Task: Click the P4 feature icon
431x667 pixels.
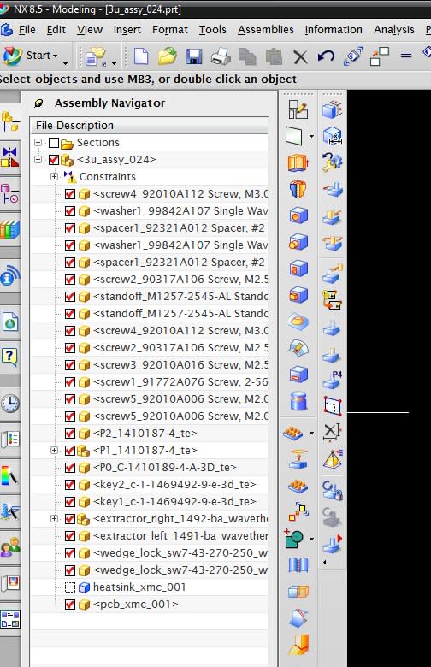Action: pyautogui.click(x=333, y=380)
